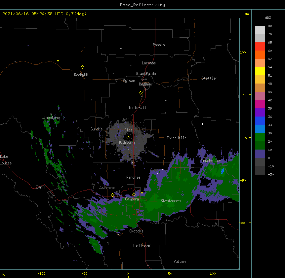Click the Ponoka city label

tap(159, 45)
